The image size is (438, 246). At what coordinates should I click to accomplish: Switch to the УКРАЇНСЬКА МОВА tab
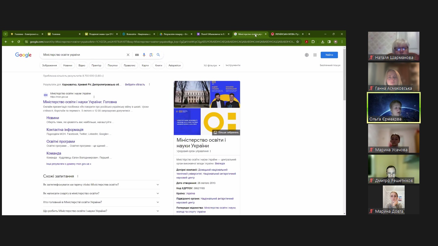coord(287,34)
